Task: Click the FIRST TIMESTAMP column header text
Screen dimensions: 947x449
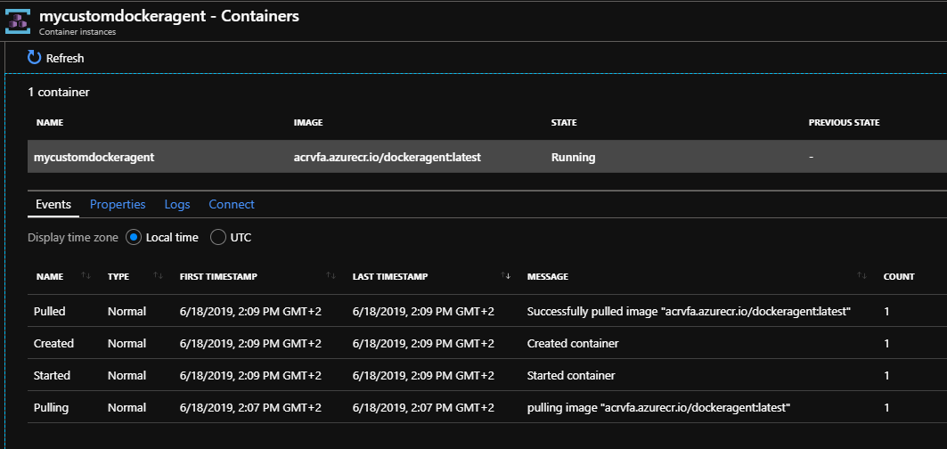Action: pos(218,277)
